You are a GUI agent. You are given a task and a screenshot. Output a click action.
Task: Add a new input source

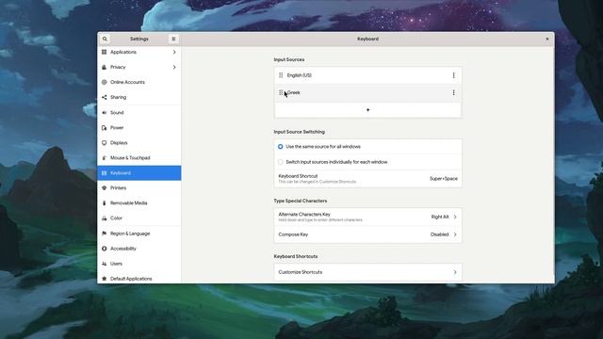[367, 110]
